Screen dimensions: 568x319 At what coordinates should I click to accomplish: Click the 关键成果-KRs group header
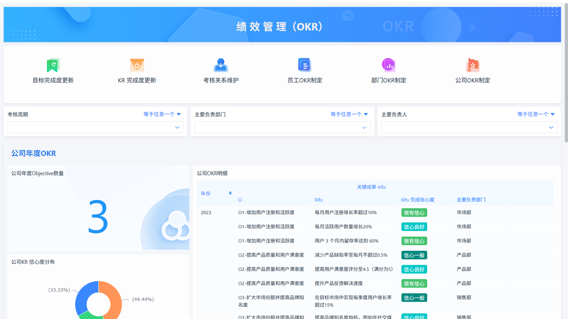click(371, 187)
